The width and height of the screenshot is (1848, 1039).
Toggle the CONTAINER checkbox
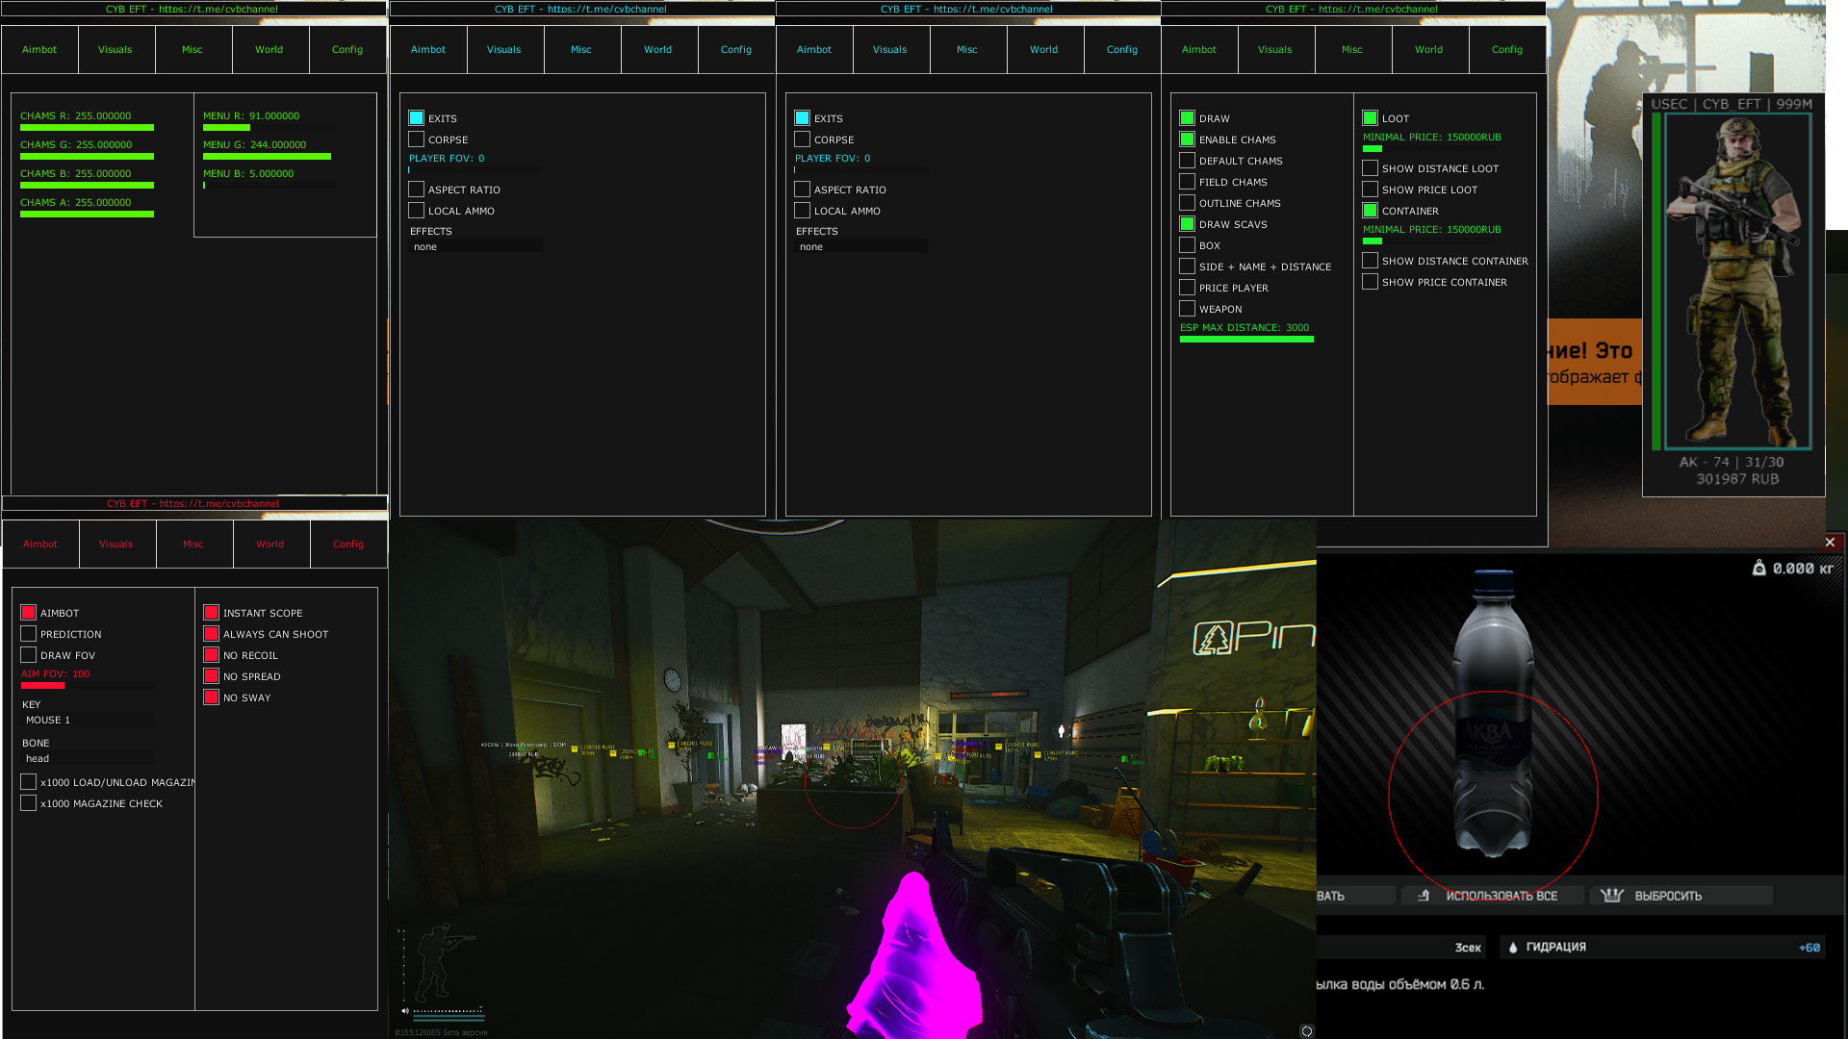click(x=1371, y=211)
